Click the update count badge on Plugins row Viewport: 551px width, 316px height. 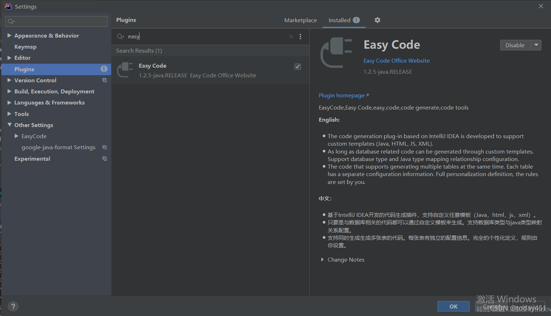pos(104,69)
